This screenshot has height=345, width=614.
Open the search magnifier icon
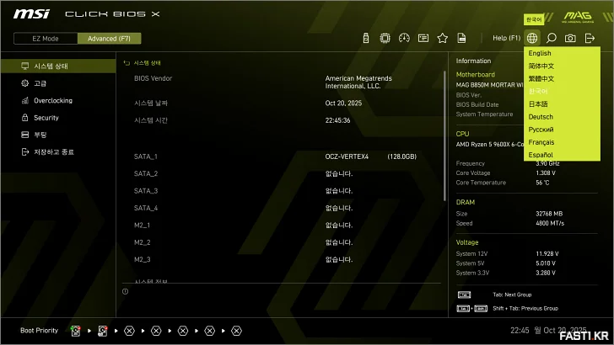point(552,39)
